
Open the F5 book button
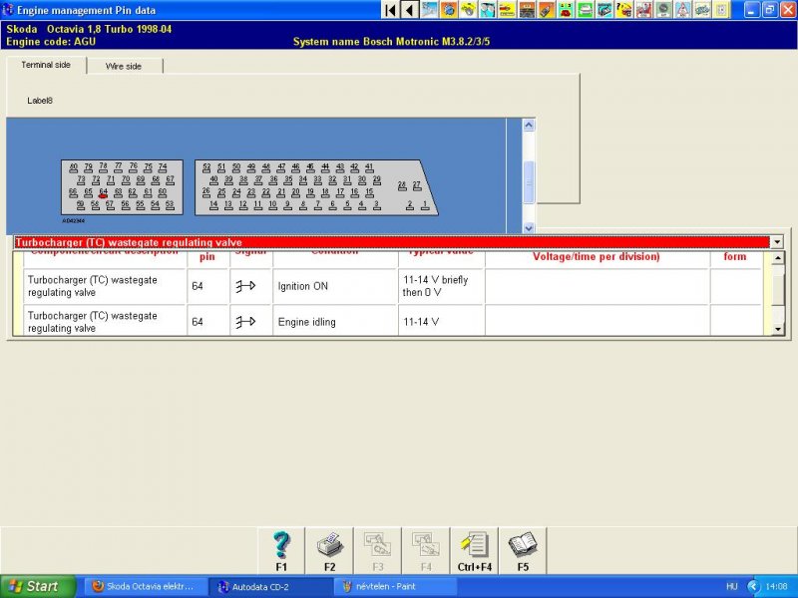click(x=523, y=551)
